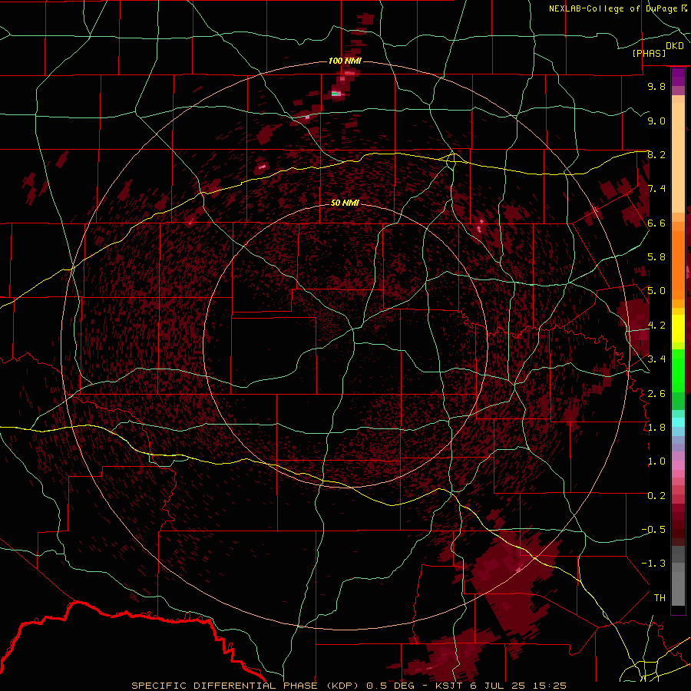691x691 pixels.
Task: Click the 9.0 scale value
Action: click(x=656, y=121)
